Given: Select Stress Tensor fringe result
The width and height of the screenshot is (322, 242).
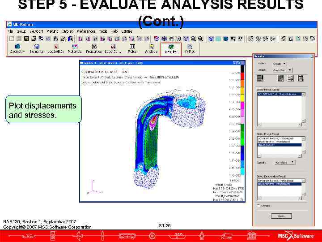Looking at the screenshot, I should tap(279, 145).
